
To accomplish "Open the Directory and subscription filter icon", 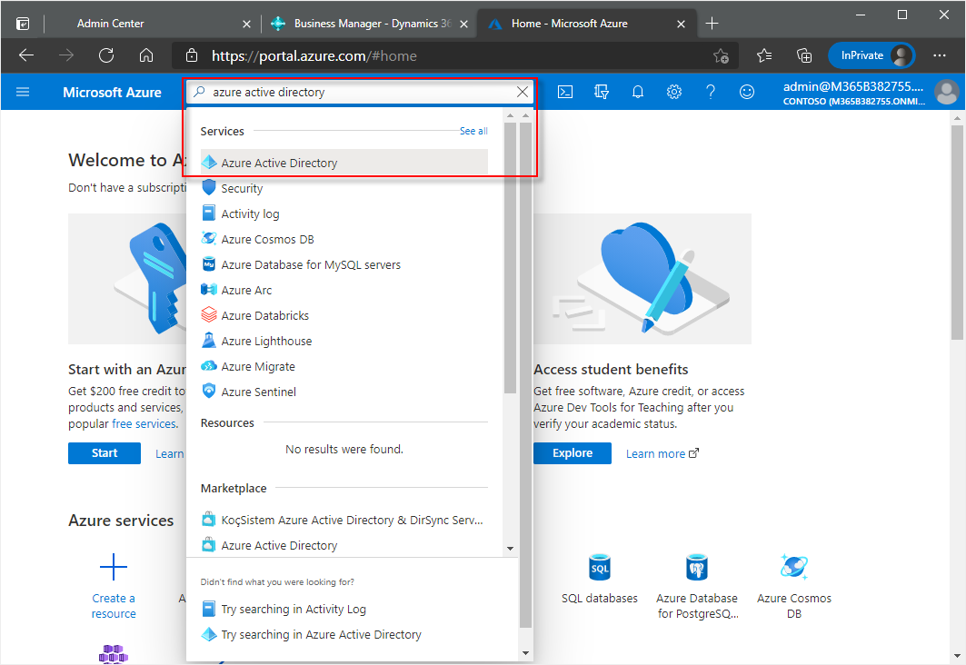I will [x=602, y=92].
